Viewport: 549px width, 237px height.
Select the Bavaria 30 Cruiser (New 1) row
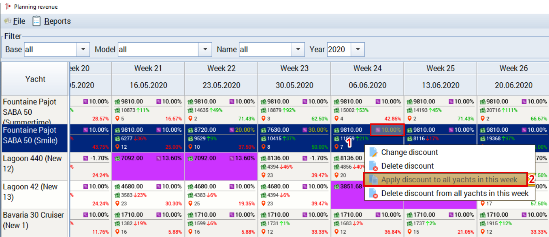click(35, 223)
